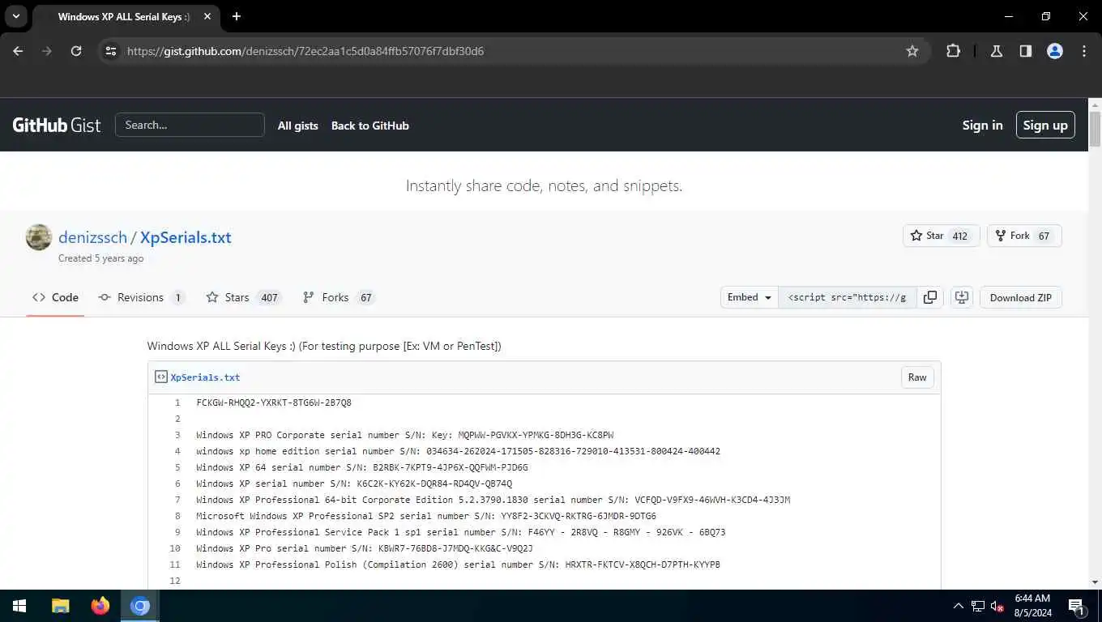Select line number 3
Viewport: 1102px width, 622px height.
point(177,435)
